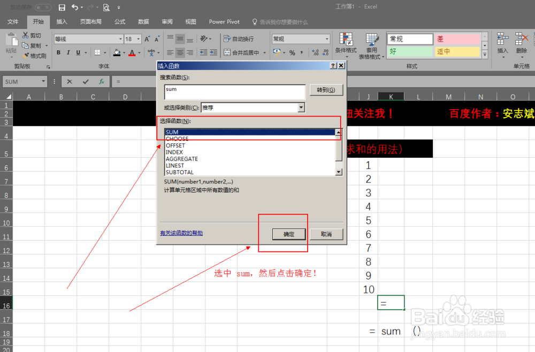Open the font name dropdown
Image resolution: width=535 pixels, height=352 pixels.
point(120,39)
